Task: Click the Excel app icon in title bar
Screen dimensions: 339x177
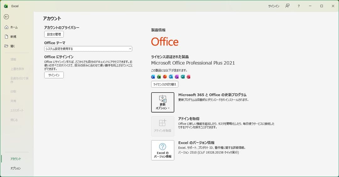Action: tap(6, 6)
